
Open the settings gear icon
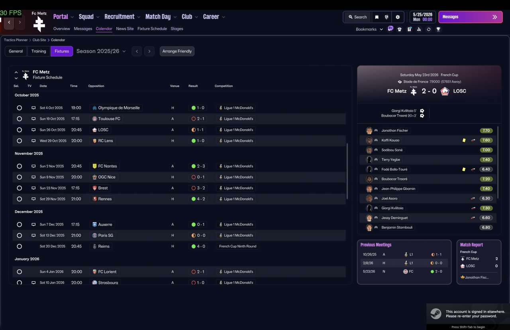(397, 17)
